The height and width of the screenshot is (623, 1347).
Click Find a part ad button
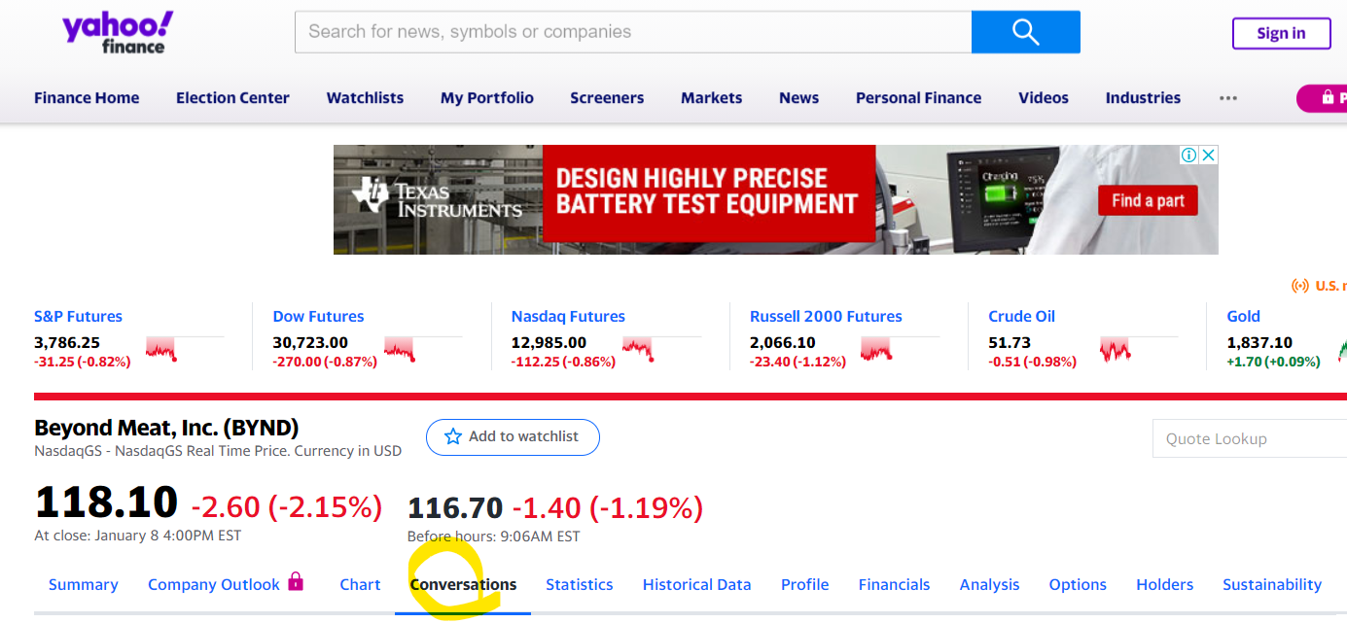coord(1148,201)
